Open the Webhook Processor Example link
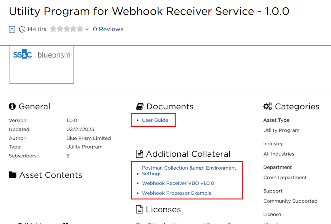331x224 pixels. point(177,193)
